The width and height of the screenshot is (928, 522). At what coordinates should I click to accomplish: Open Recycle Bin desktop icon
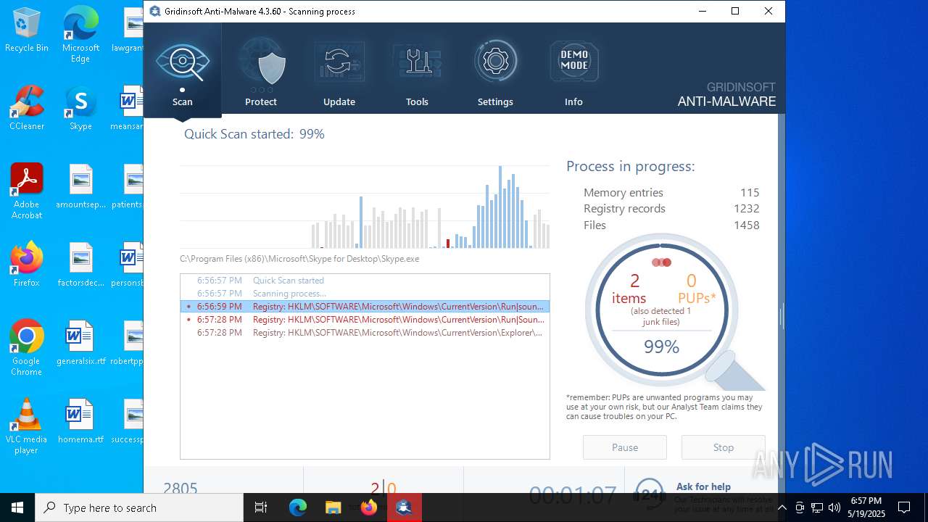(27, 30)
